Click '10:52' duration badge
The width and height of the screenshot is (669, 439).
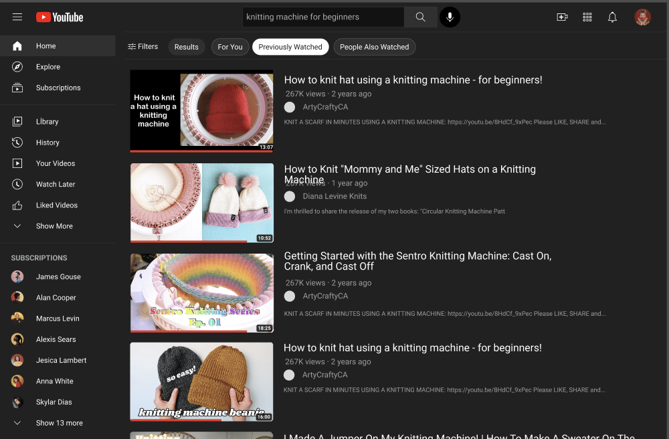coord(264,238)
